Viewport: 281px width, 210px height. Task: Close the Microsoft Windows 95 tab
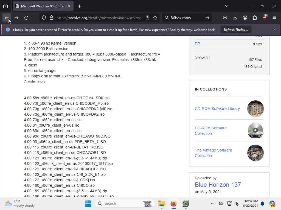[69, 6]
